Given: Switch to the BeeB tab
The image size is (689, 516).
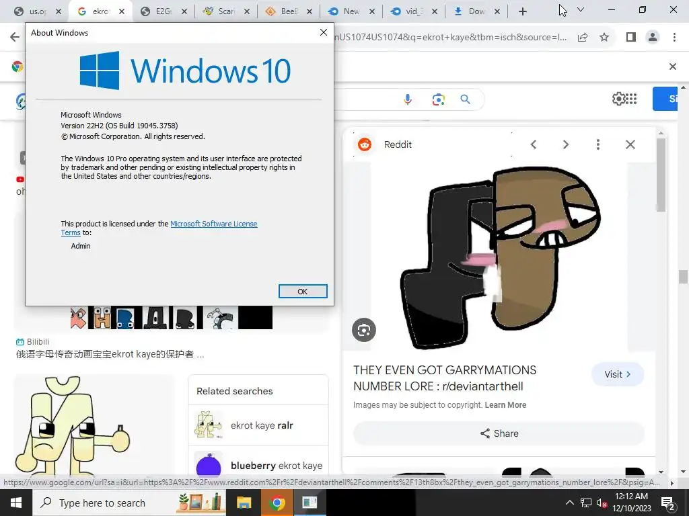Looking at the screenshot, I should [289, 11].
